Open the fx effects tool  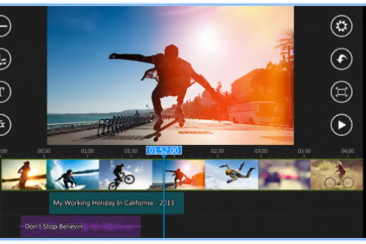click(3, 125)
